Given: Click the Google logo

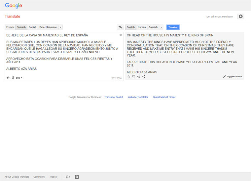Looking at the screenshot, I should [x=14, y=6].
